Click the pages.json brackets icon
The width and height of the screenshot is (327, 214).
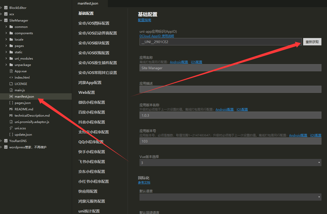11,103
